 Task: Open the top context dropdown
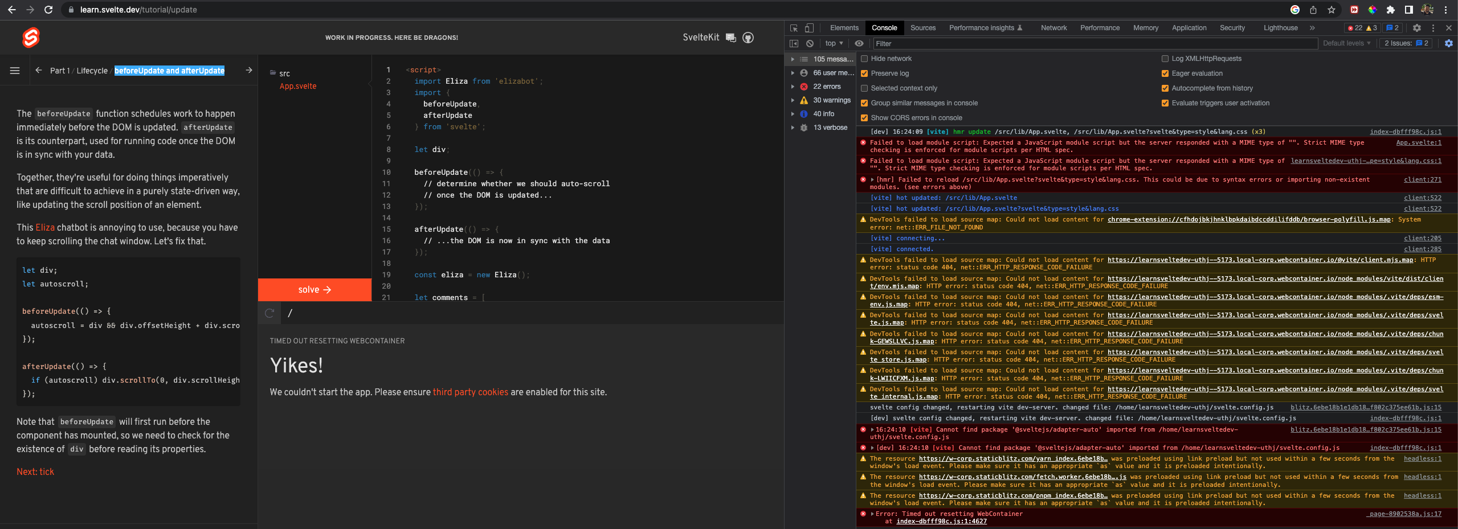click(834, 43)
